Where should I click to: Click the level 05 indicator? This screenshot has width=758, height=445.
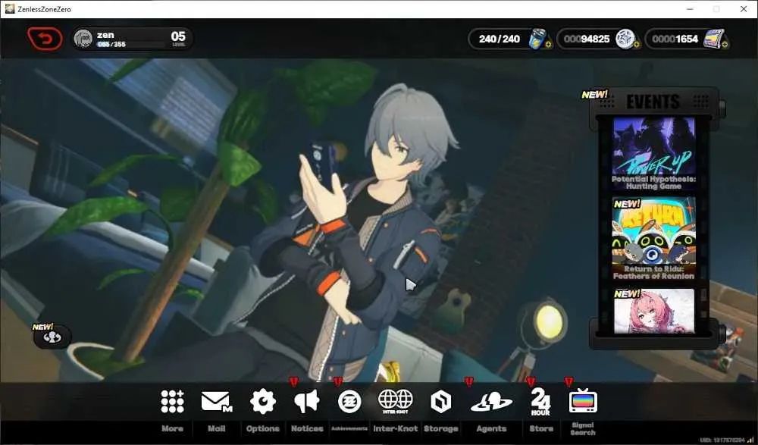point(178,38)
